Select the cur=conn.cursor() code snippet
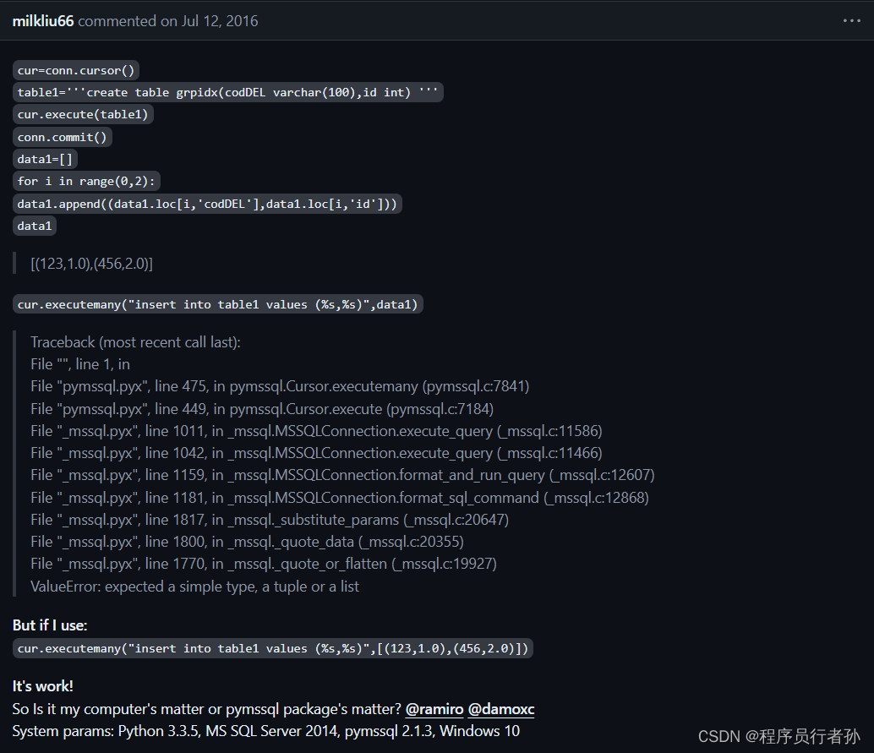This screenshot has height=753, width=874. (75, 70)
